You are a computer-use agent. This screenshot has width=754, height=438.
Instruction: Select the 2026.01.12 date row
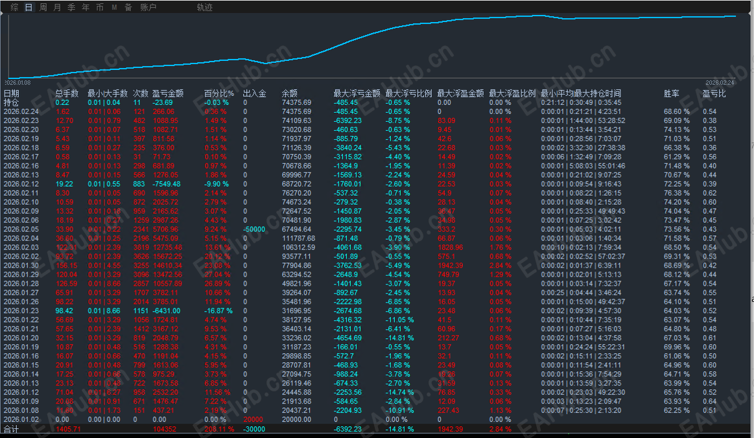[21, 393]
